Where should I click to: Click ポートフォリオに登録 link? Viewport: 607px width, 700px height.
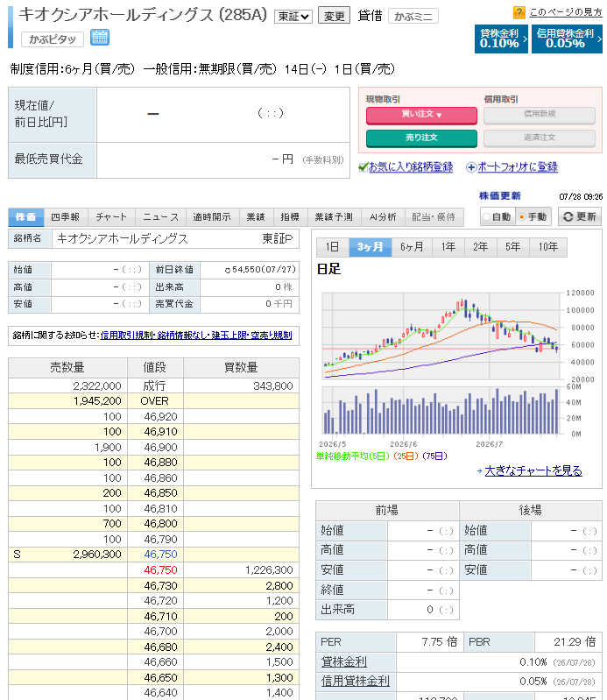click(518, 167)
